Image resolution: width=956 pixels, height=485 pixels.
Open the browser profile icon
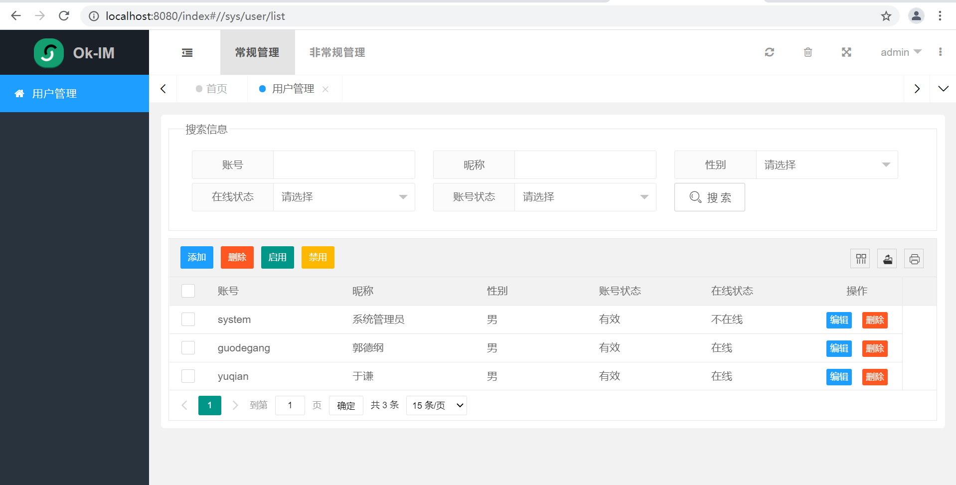(x=916, y=16)
